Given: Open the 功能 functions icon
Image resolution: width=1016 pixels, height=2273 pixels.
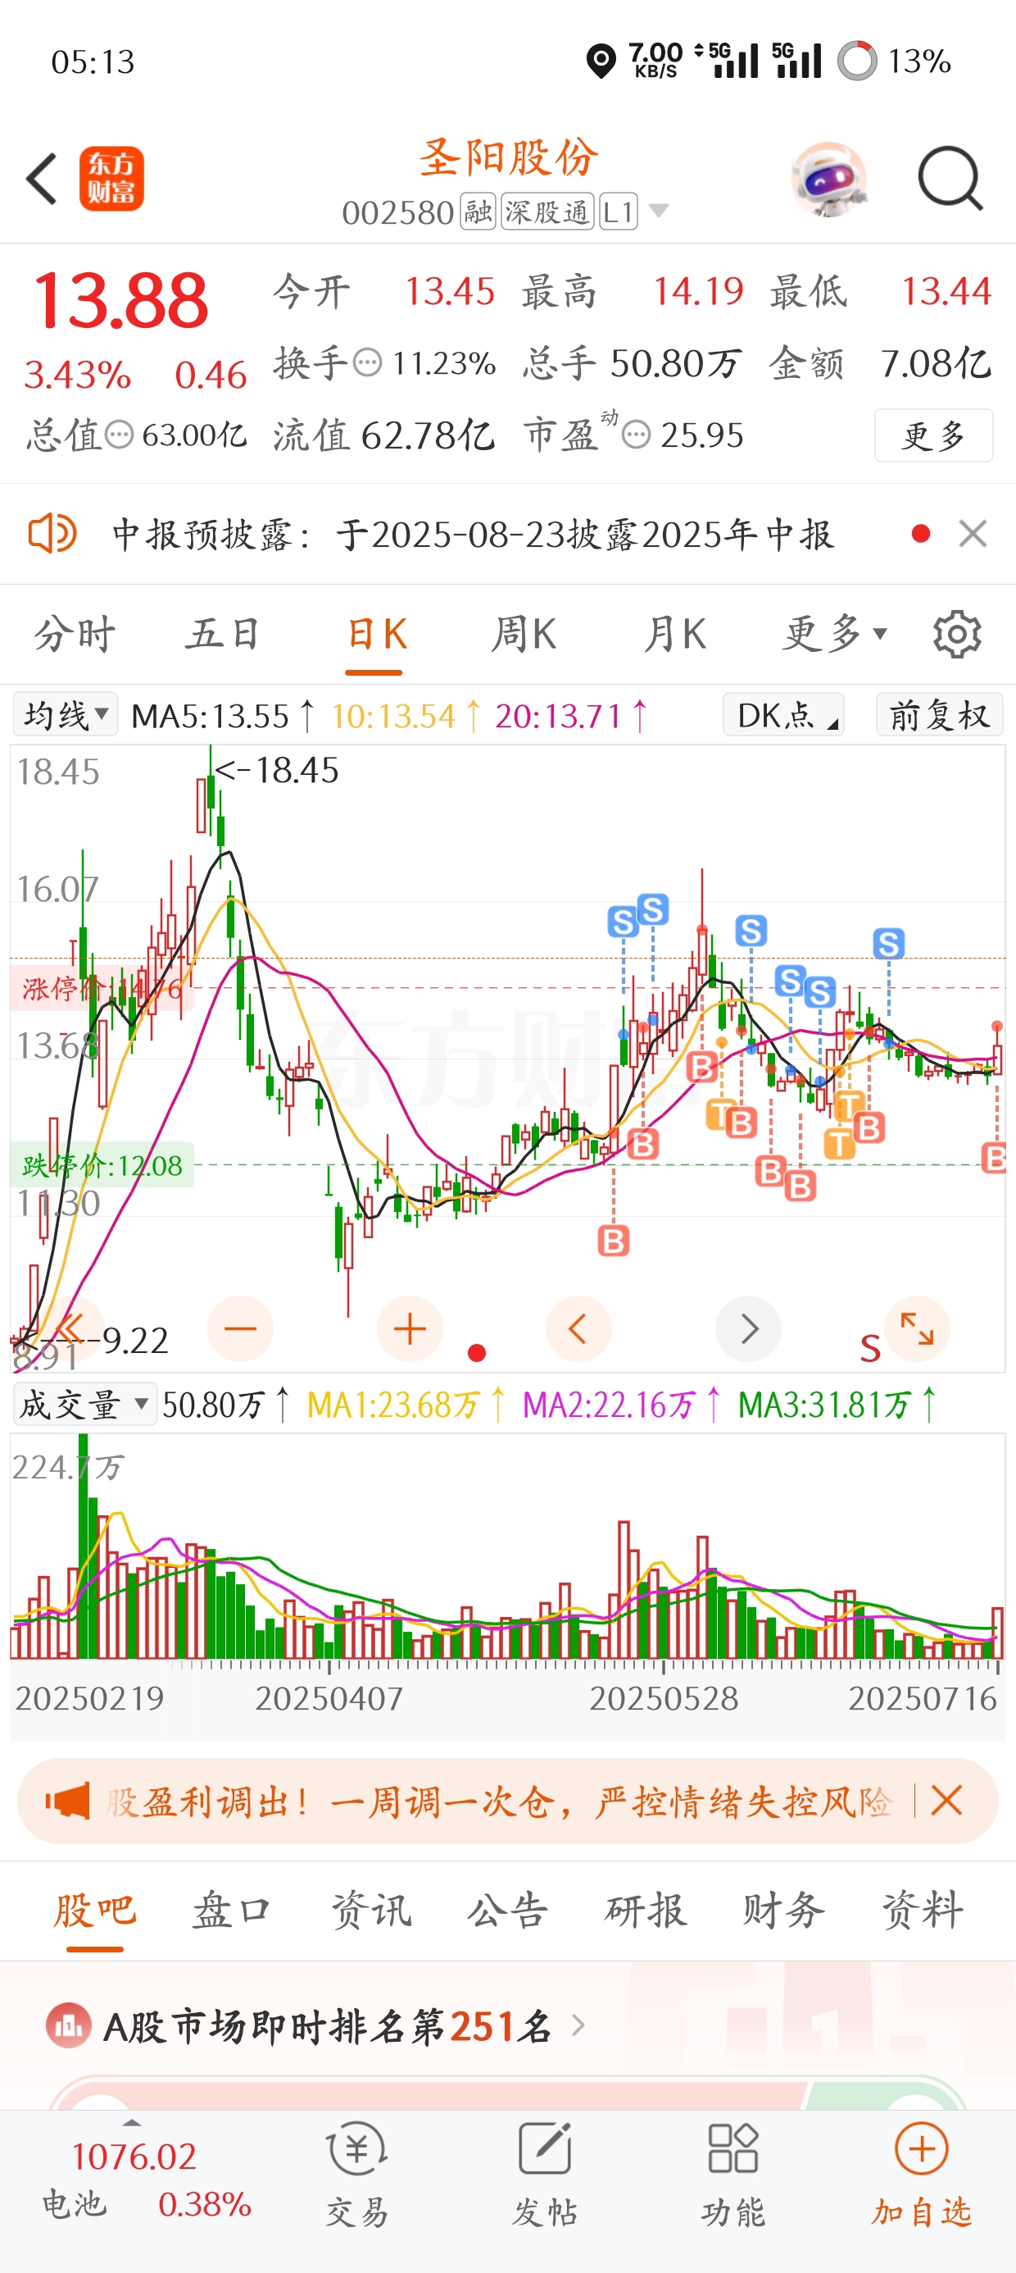Looking at the screenshot, I should click(x=733, y=2174).
